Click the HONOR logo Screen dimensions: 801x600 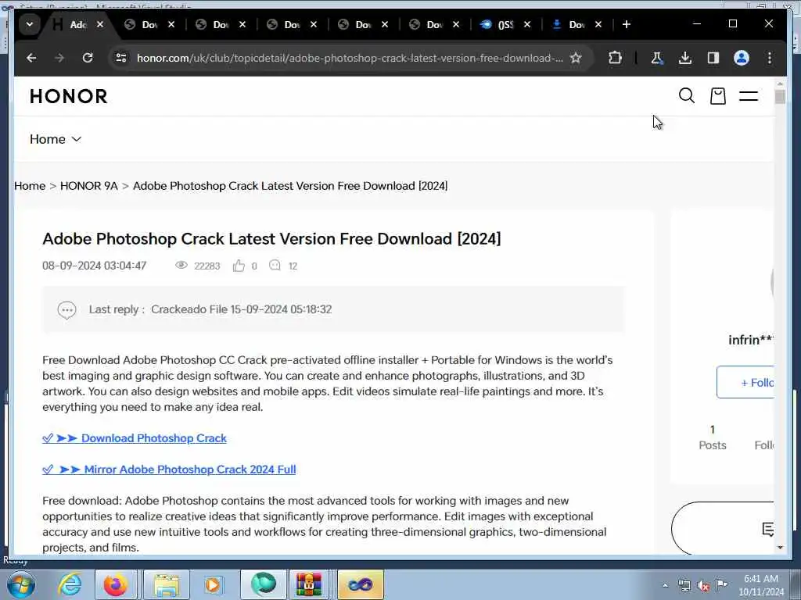point(69,96)
